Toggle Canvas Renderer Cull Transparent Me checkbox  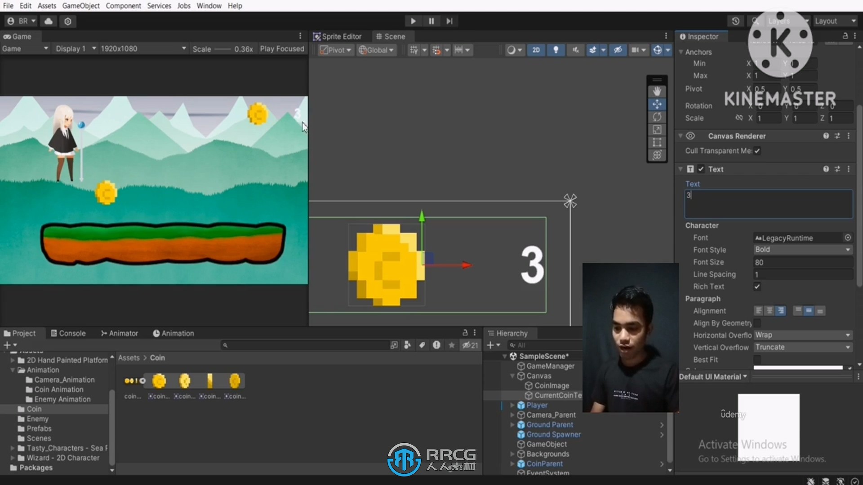coord(758,150)
